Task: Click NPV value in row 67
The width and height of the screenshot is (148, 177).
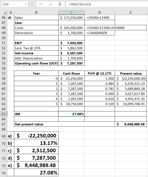Action: tap(131, 124)
